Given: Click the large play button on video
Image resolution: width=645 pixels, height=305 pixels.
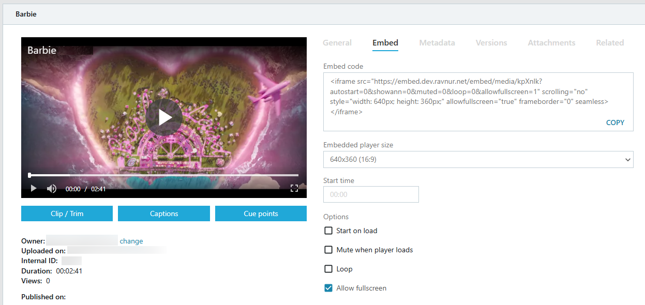Looking at the screenshot, I should [164, 117].
